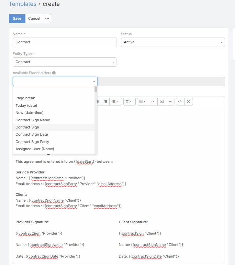This screenshot has height=265, width=235.
Task: Click the info icon next to Available Placeholders
Action: (54, 73)
